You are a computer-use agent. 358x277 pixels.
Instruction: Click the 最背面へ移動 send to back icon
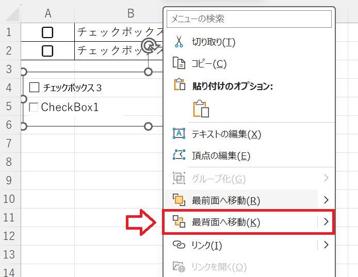pyautogui.click(x=178, y=222)
